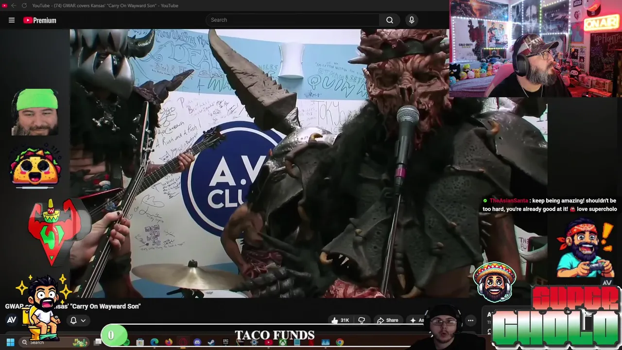Open Microsoft Store from the taskbar
Image resolution: width=622 pixels, height=350 pixels.
coord(140,342)
